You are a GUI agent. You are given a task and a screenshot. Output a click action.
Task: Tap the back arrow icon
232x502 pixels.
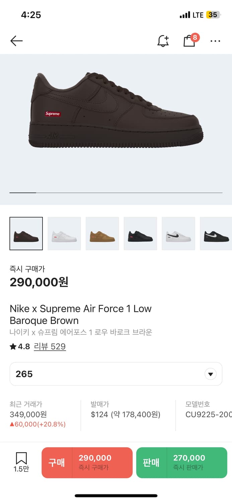(16, 41)
